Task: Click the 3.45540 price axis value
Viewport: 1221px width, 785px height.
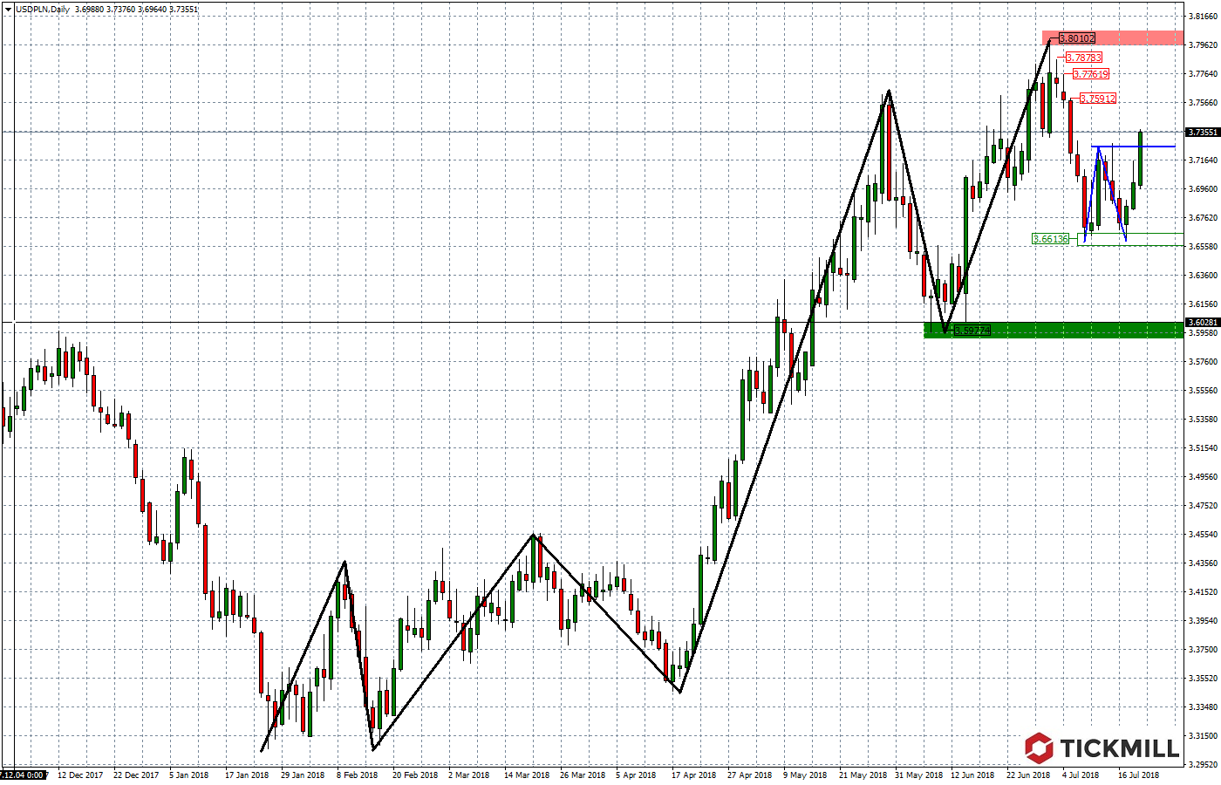Action: [x=1204, y=535]
